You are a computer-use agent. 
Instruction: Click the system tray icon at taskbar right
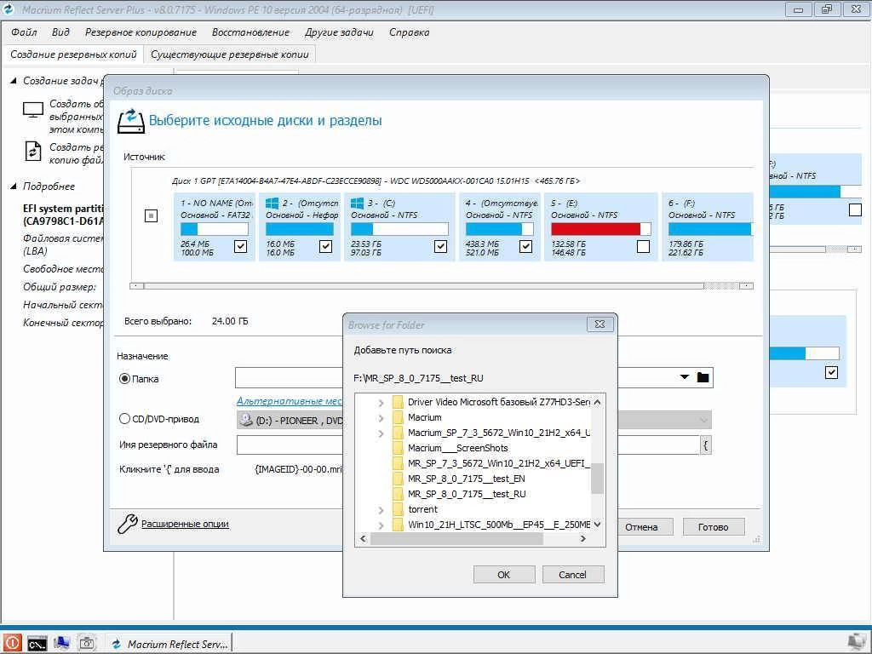tap(857, 644)
